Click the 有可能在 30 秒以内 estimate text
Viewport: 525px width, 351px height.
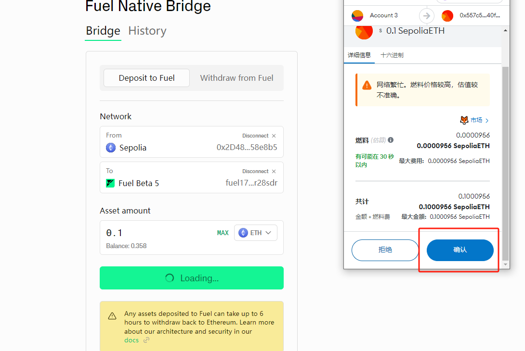[375, 161]
